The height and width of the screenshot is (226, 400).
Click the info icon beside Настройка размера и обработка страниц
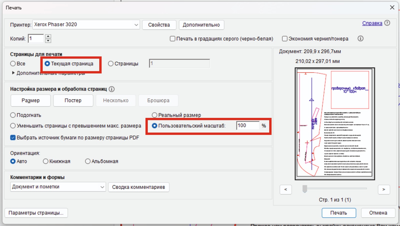coord(112,89)
